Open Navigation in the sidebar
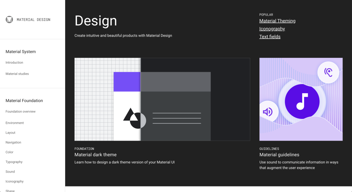 (13, 142)
